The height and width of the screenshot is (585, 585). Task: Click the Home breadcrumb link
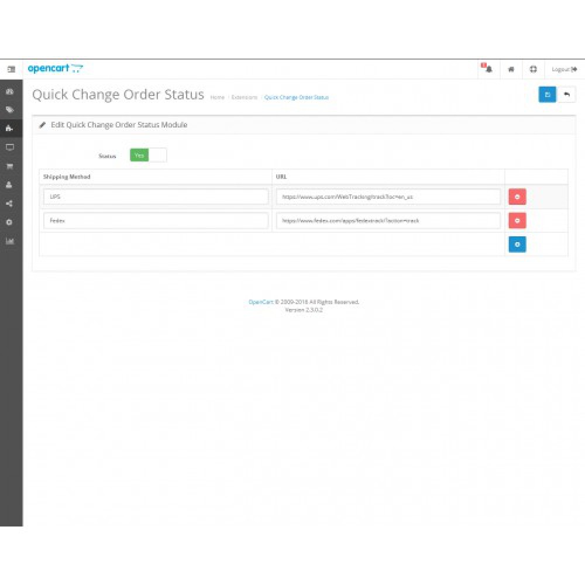217,97
